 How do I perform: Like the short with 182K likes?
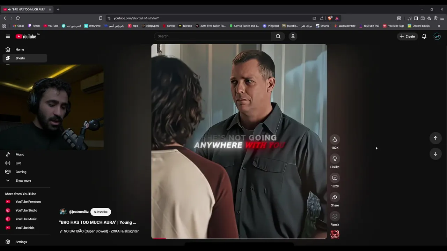point(335,139)
